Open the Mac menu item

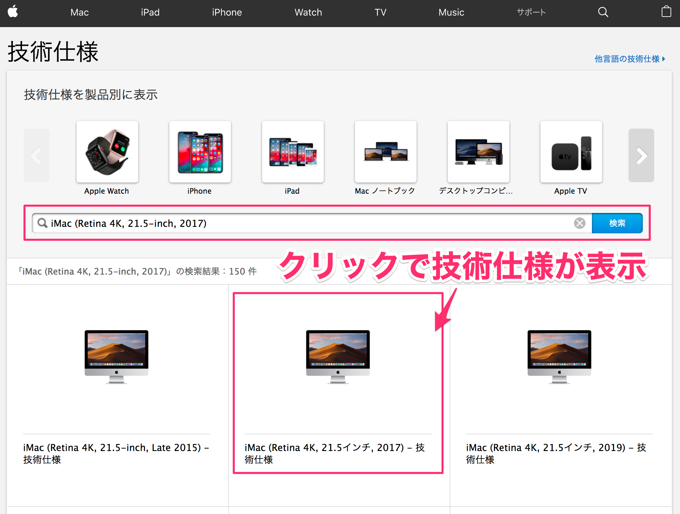click(x=80, y=13)
